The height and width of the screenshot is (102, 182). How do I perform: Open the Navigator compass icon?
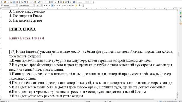coord(61,2)
